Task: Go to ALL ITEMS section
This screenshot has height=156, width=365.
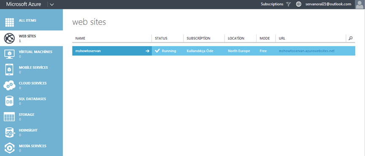Action: [x=27, y=21]
